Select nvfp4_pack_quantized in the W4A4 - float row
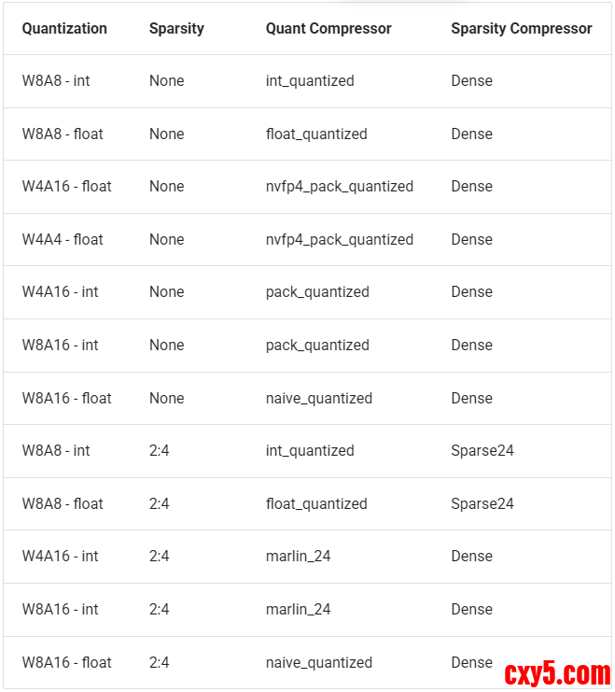 (x=339, y=239)
